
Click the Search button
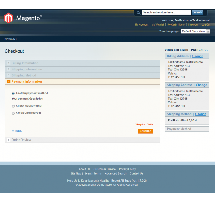198,12
